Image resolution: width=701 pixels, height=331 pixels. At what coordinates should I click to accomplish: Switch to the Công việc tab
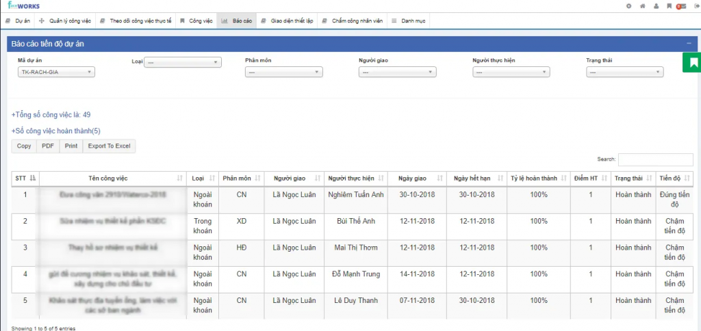pos(196,21)
